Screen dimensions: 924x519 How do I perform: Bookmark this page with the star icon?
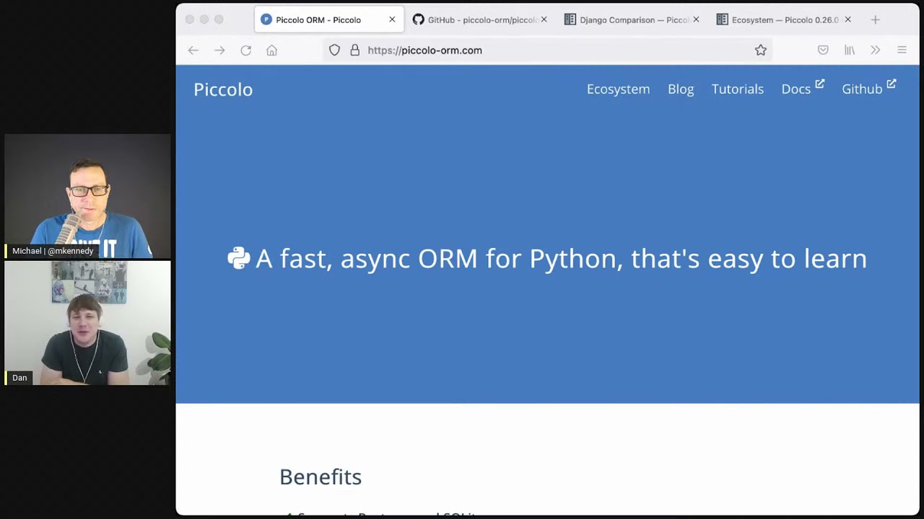click(760, 50)
